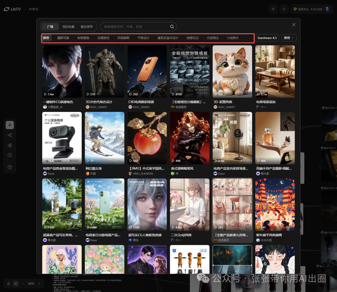The width and height of the screenshot is (337, 292).
Task: Open the 3D-泥塑风格 cat thumbnail
Action: tap(232, 71)
